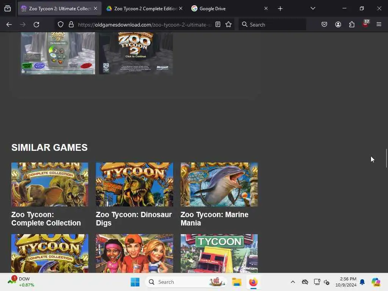Click cartoon people game cover
Screen dimensions: 388x291
135,253
